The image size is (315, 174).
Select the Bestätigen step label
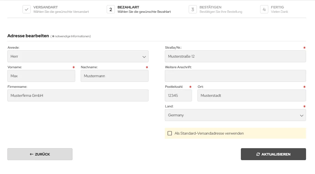pyautogui.click(x=210, y=7)
